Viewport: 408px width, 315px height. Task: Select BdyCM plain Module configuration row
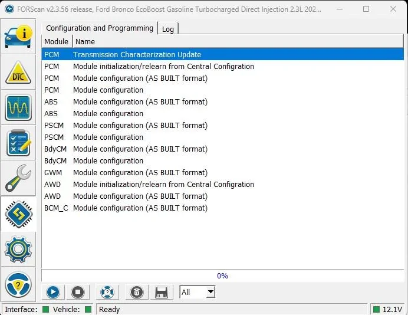(223, 160)
